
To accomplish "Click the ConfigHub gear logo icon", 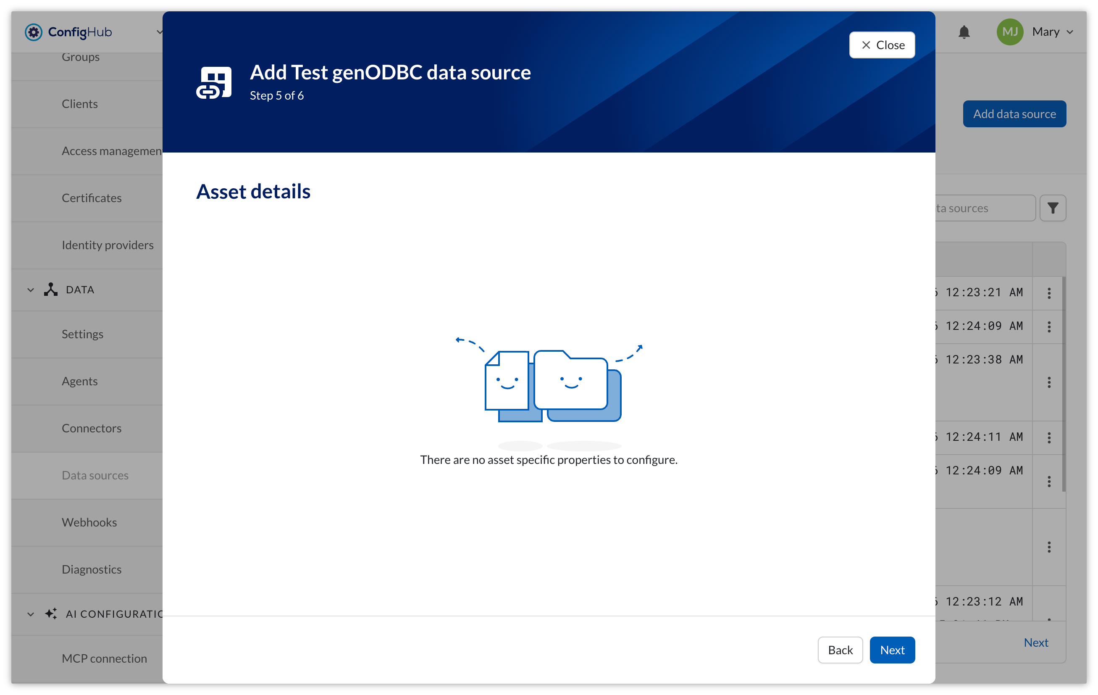I will point(33,32).
